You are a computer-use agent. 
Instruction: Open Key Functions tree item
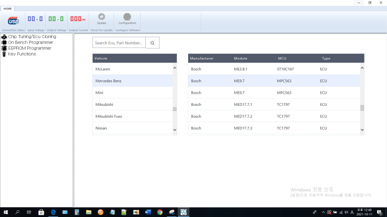[22, 54]
